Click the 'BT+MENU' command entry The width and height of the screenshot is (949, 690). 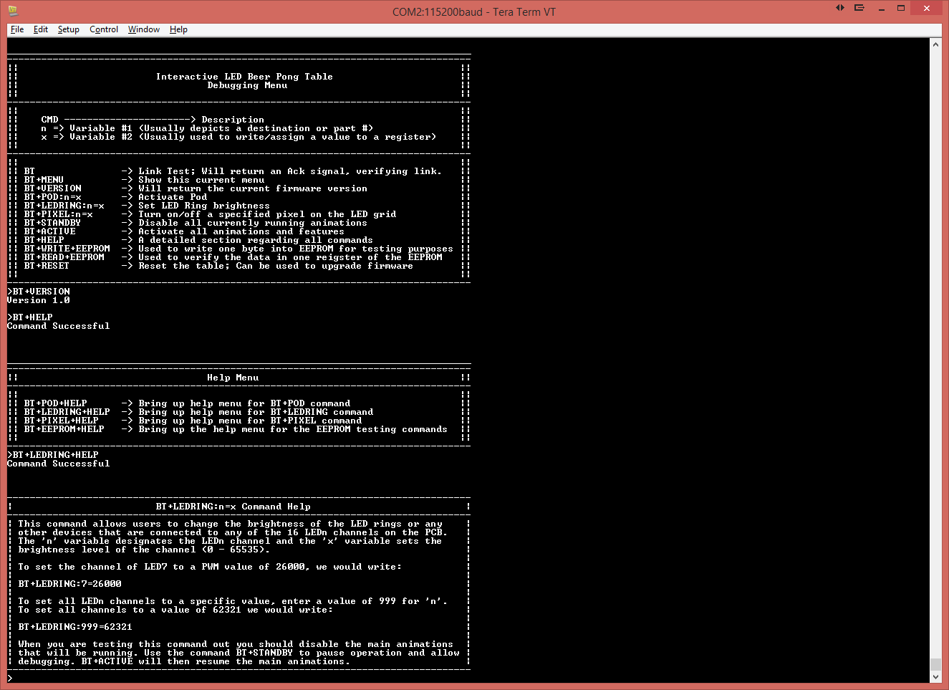point(44,180)
